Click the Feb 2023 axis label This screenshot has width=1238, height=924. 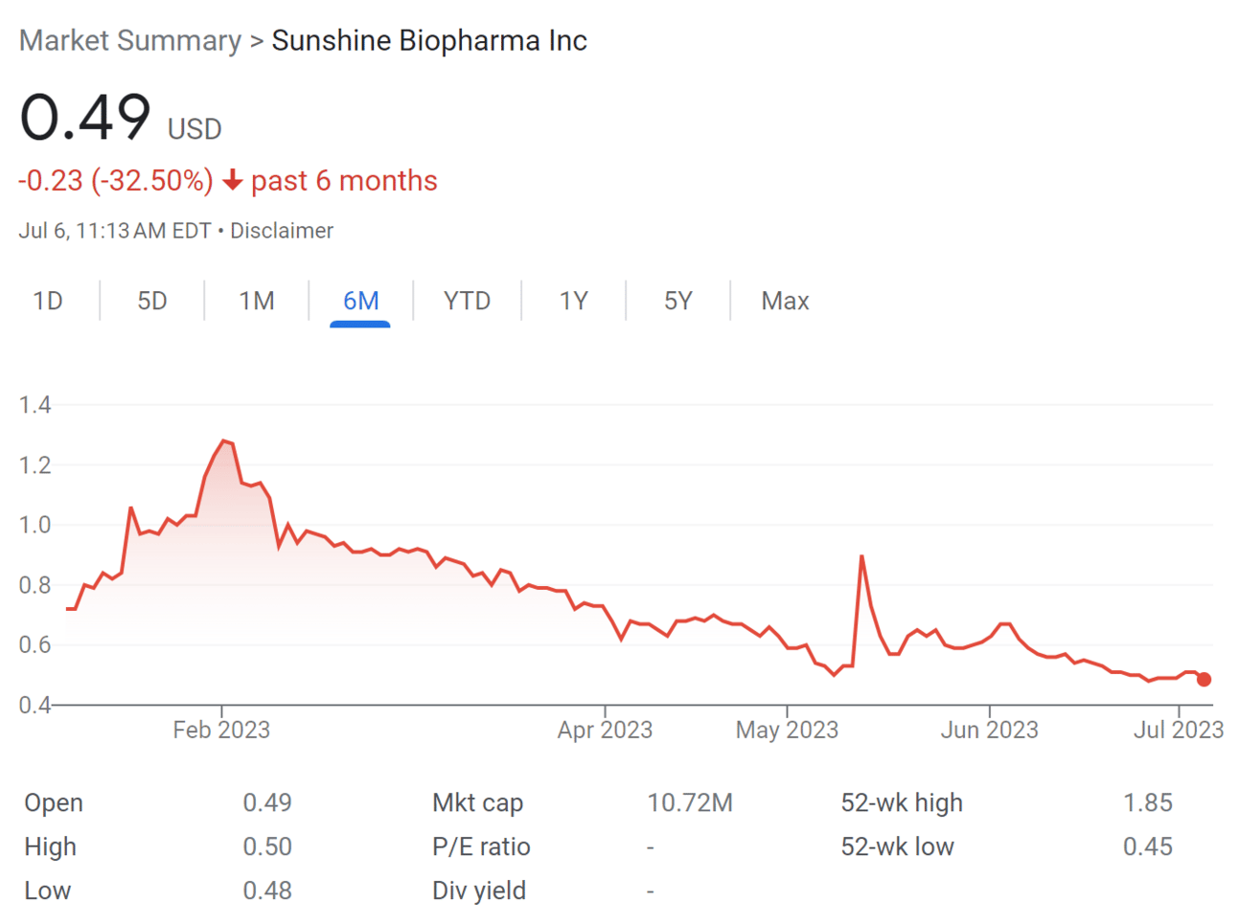pos(221,731)
